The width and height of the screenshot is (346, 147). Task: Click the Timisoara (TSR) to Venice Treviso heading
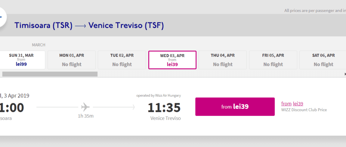(89, 25)
